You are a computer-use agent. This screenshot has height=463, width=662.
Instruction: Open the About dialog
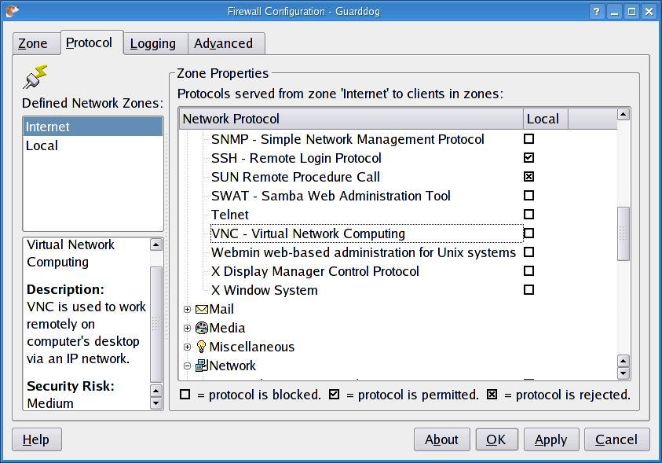pos(442,439)
